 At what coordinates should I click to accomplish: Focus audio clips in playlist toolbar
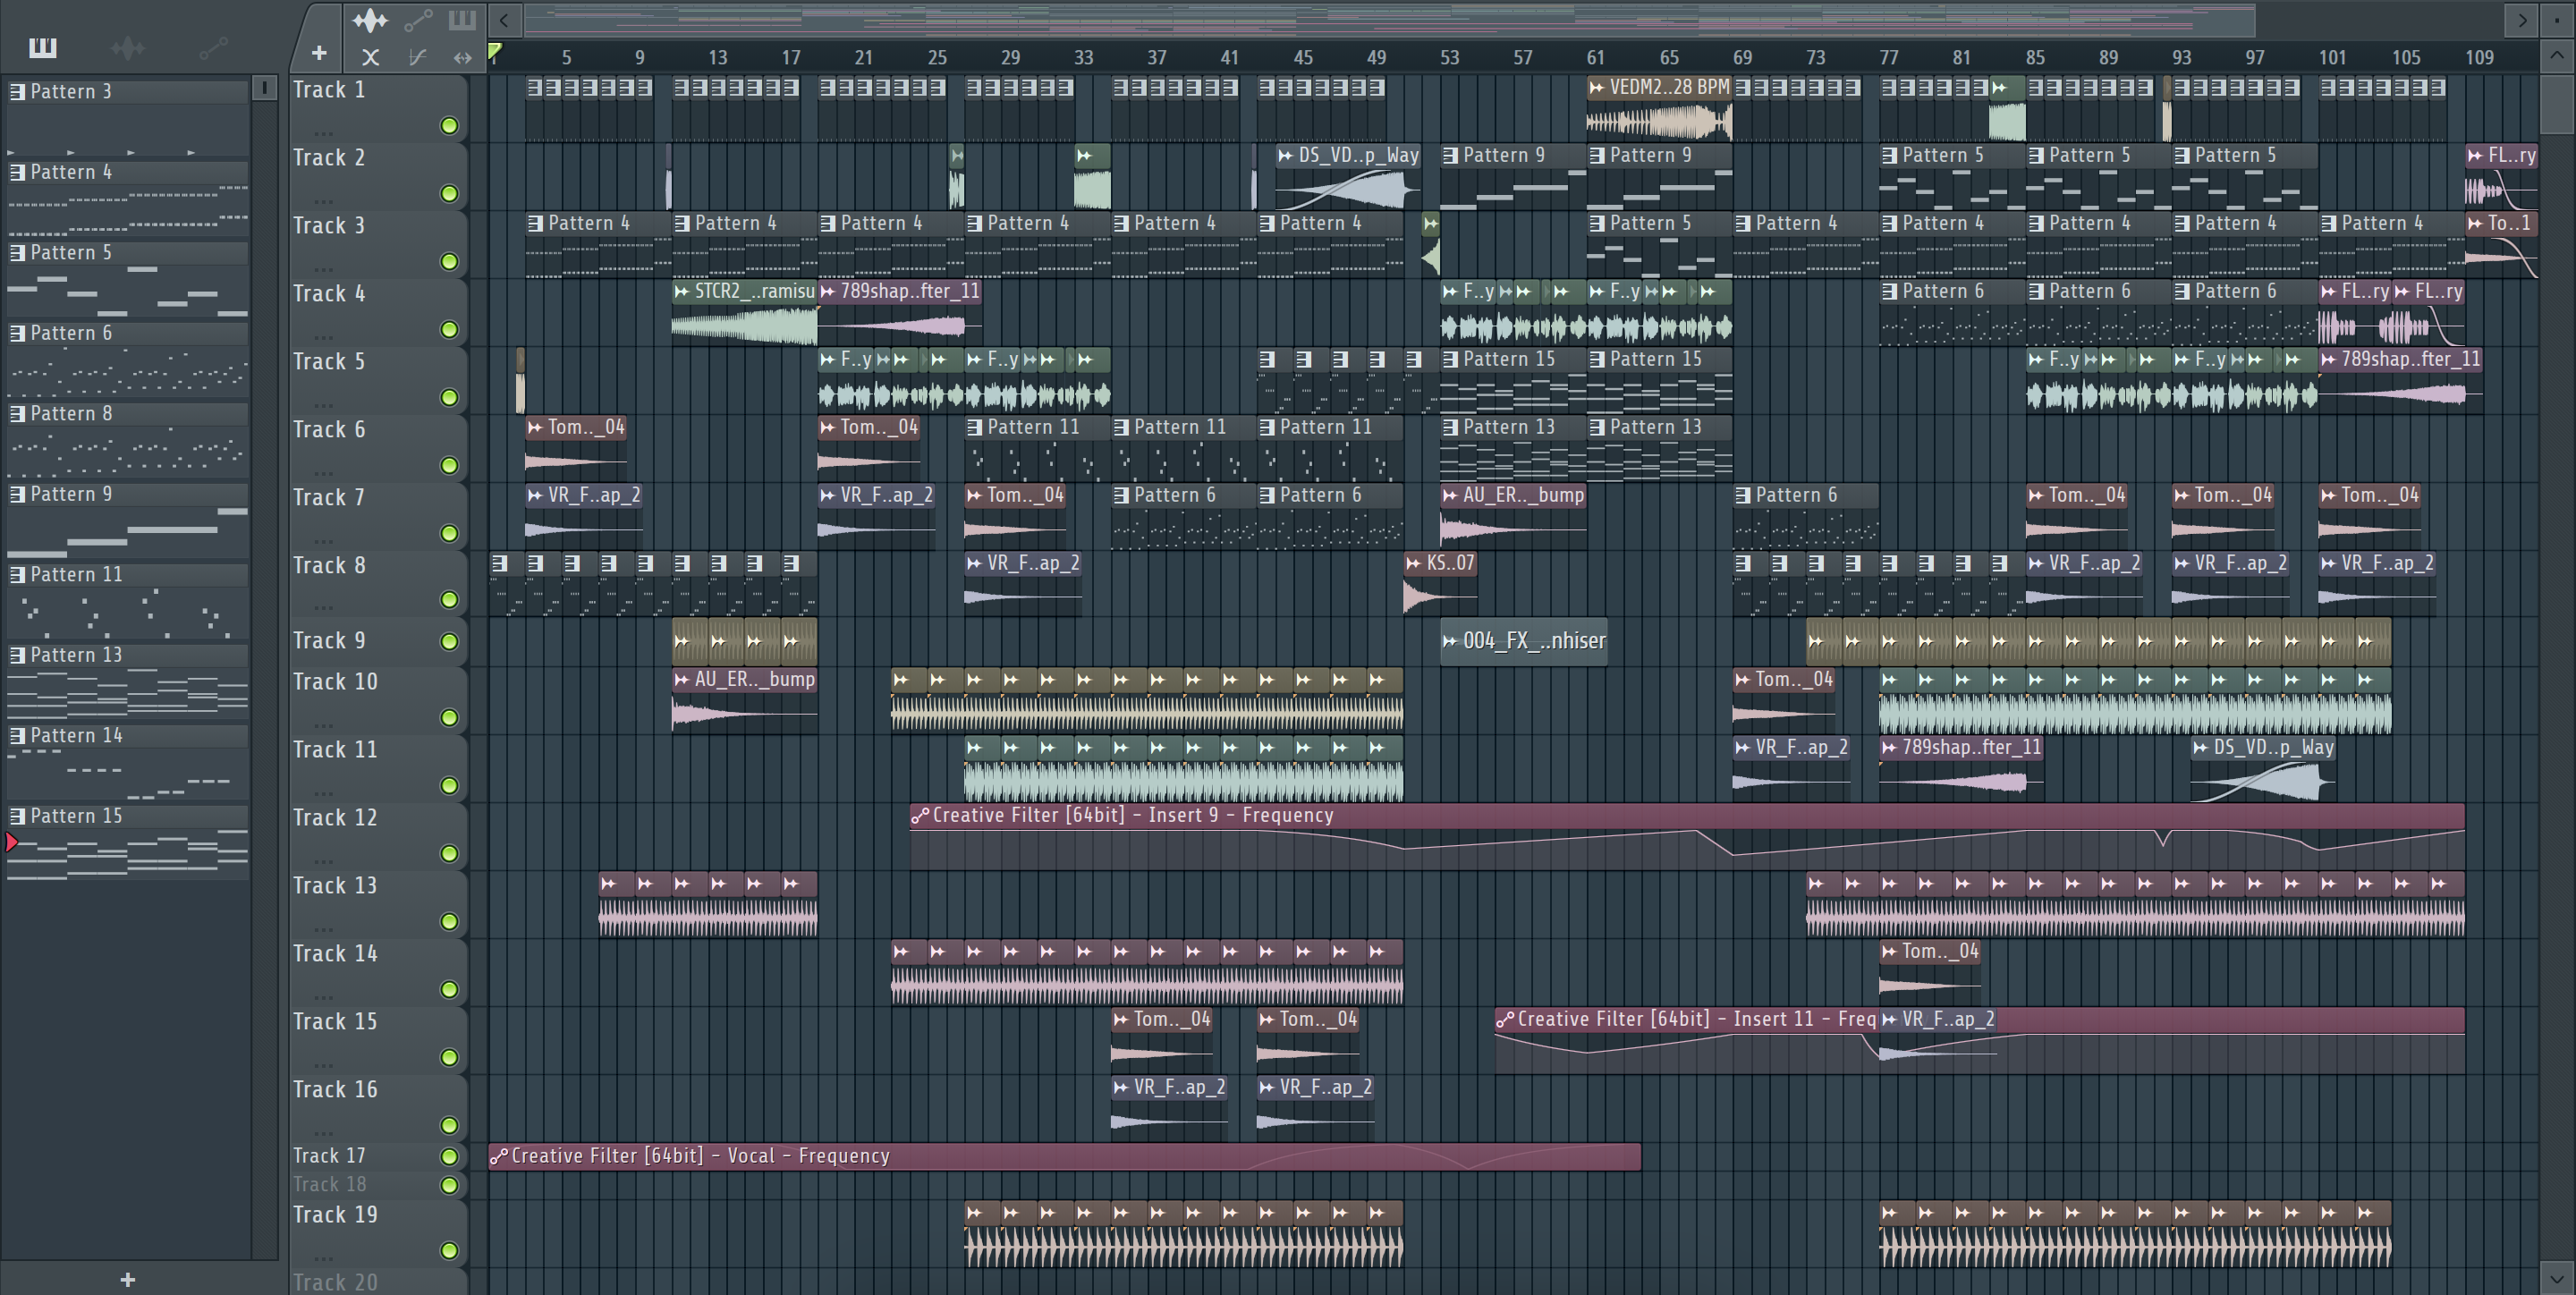click(x=370, y=20)
